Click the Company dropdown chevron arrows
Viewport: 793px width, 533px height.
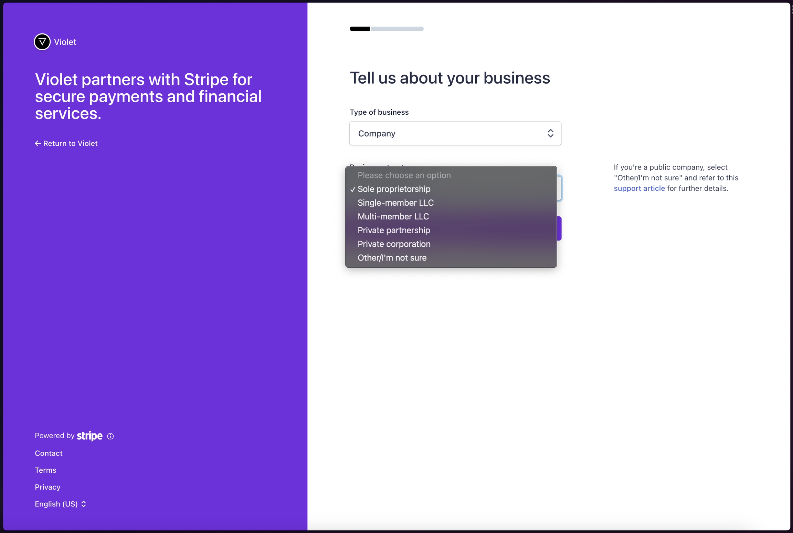click(550, 133)
